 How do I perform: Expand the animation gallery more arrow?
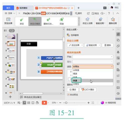click(x=79, y=25)
